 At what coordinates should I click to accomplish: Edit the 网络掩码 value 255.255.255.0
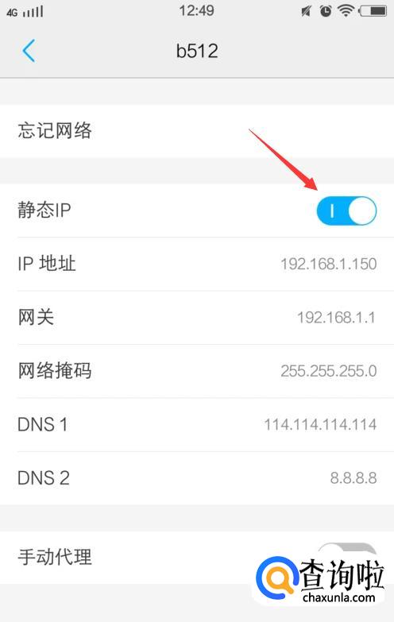pos(329,371)
